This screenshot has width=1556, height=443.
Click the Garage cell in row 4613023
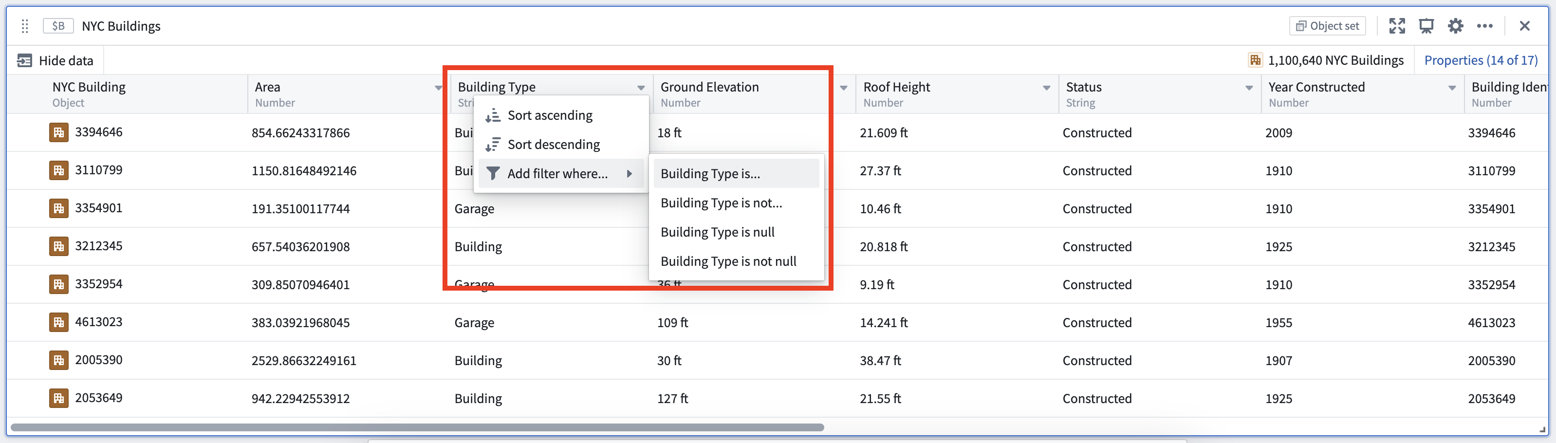click(x=474, y=323)
